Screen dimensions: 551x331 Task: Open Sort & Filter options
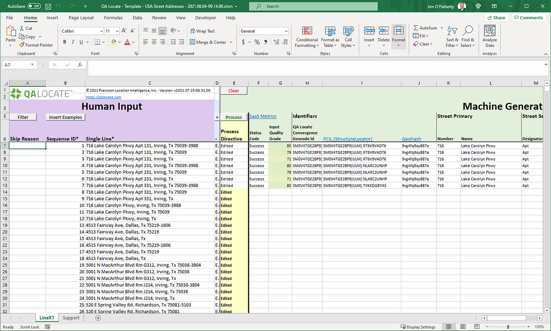point(452,37)
